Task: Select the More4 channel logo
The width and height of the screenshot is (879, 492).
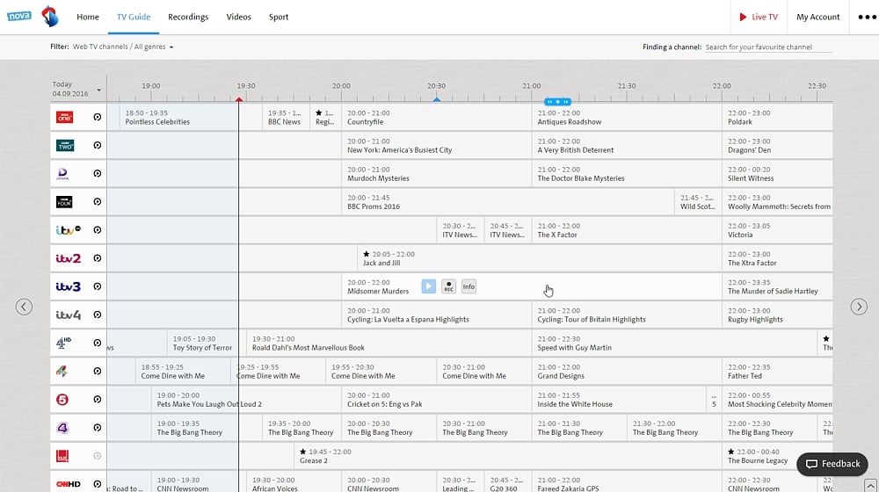Action: pos(62,371)
